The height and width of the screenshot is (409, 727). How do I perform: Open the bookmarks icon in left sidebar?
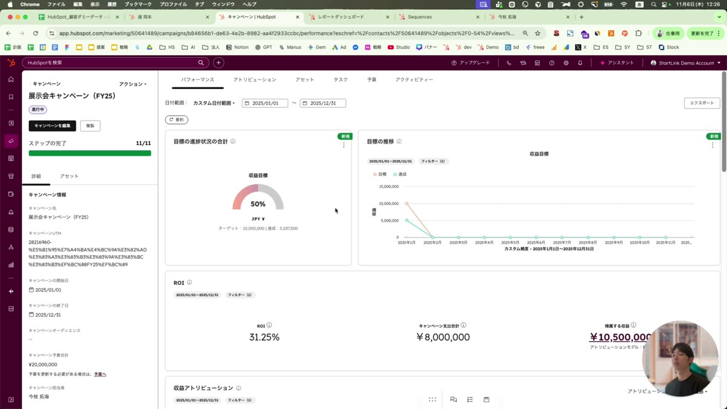(x=11, y=97)
